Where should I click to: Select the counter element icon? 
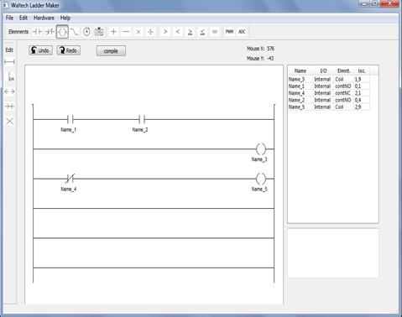coord(99,32)
